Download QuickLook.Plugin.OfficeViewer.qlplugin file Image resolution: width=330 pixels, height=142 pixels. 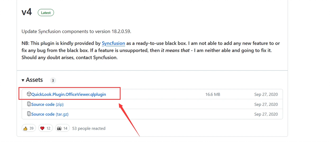[68, 94]
